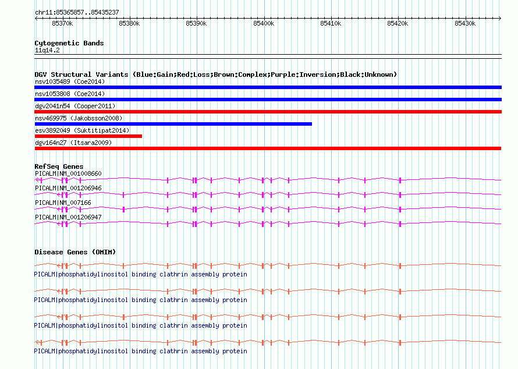Click the 85430k ruler tick label

point(465,23)
